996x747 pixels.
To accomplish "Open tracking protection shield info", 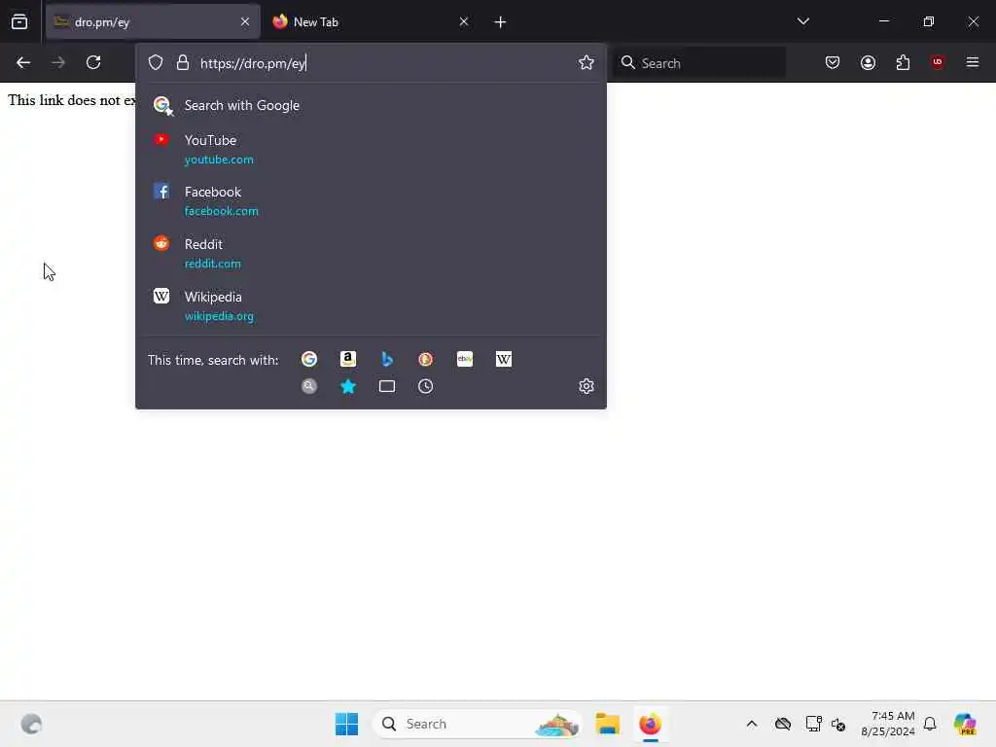I will [x=156, y=62].
